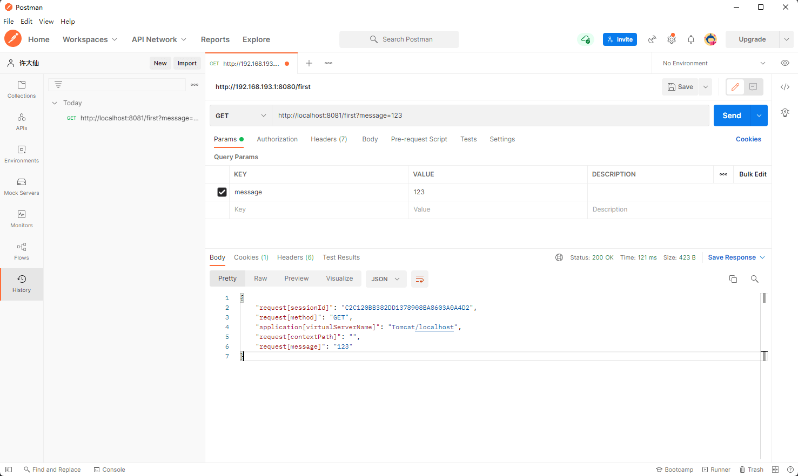Open the Mock Servers sidebar panel
798x476 pixels.
(22, 187)
